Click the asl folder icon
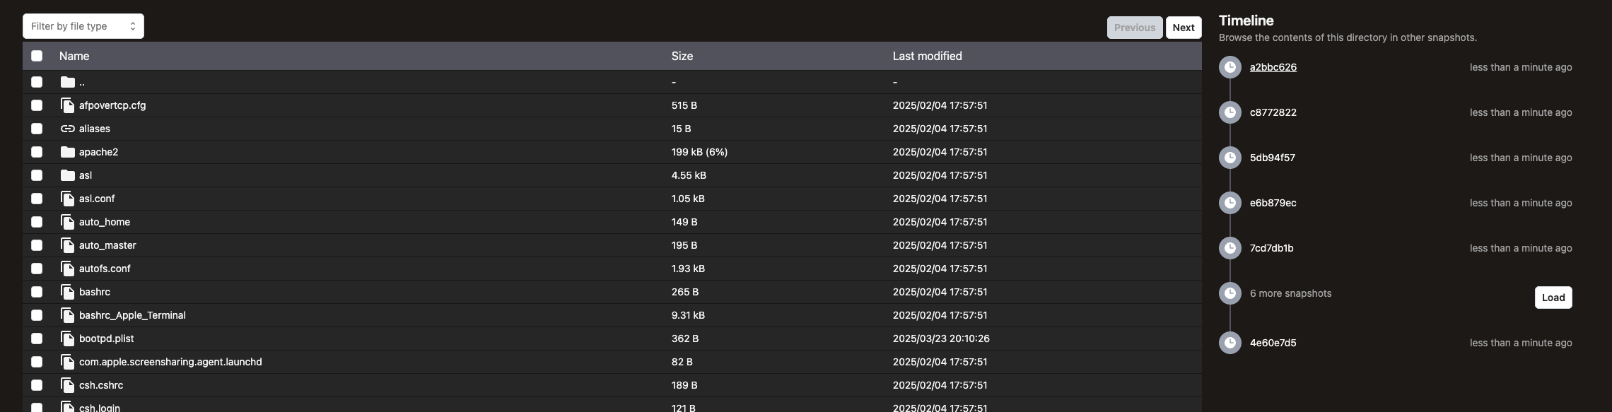The width and height of the screenshot is (1612, 412). [x=68, y=175]
